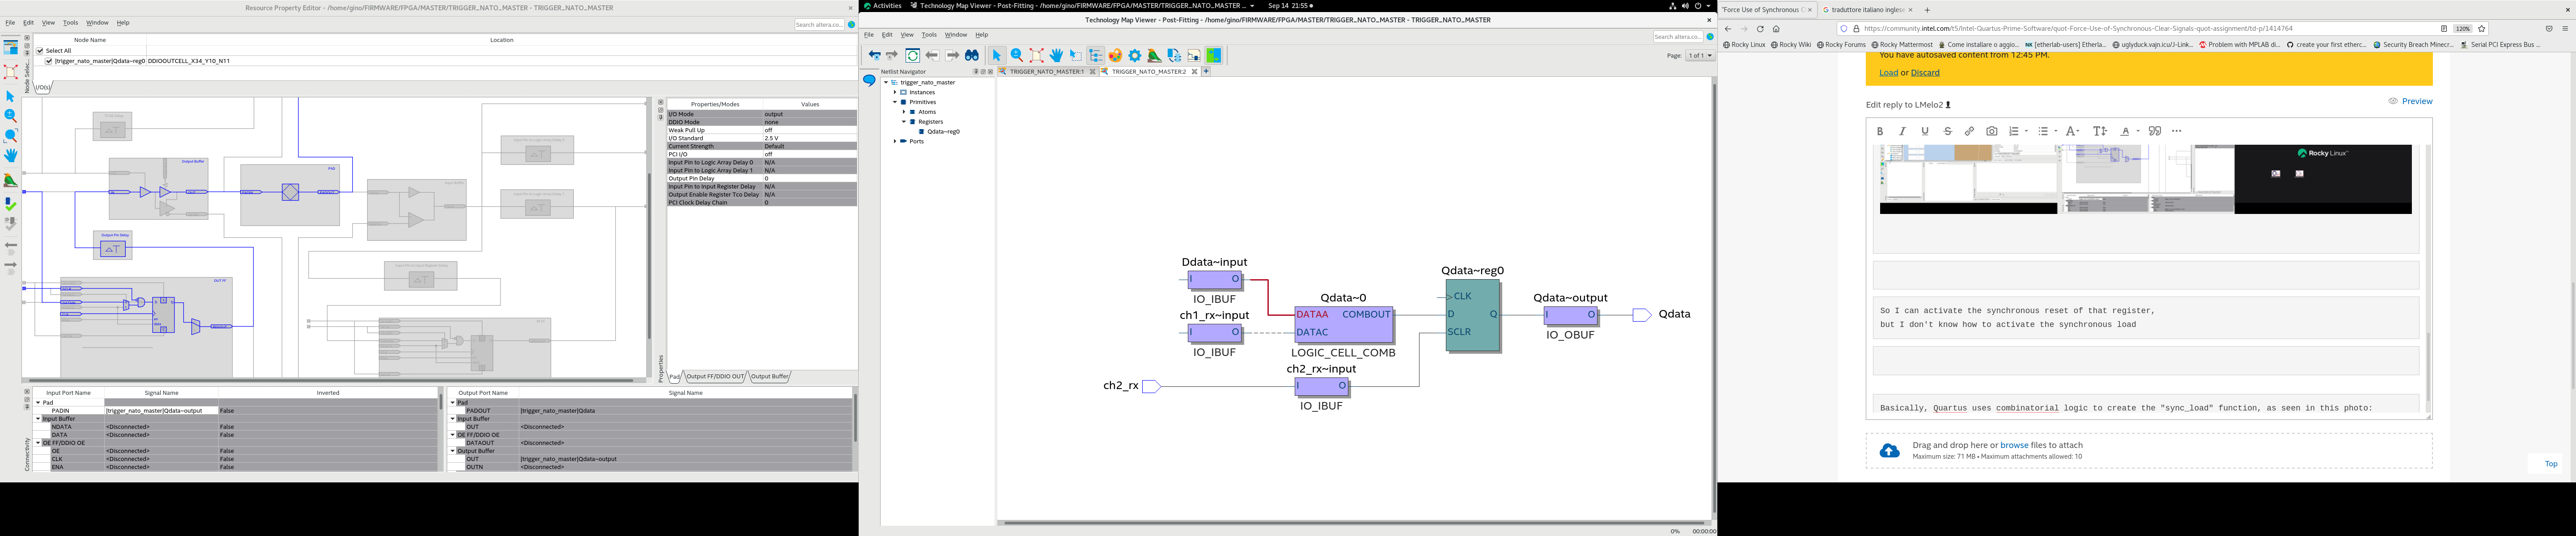Screen dimensions: 2576x536
Task: Click the color palette settings icon
Action: [x=1115, y=56]
